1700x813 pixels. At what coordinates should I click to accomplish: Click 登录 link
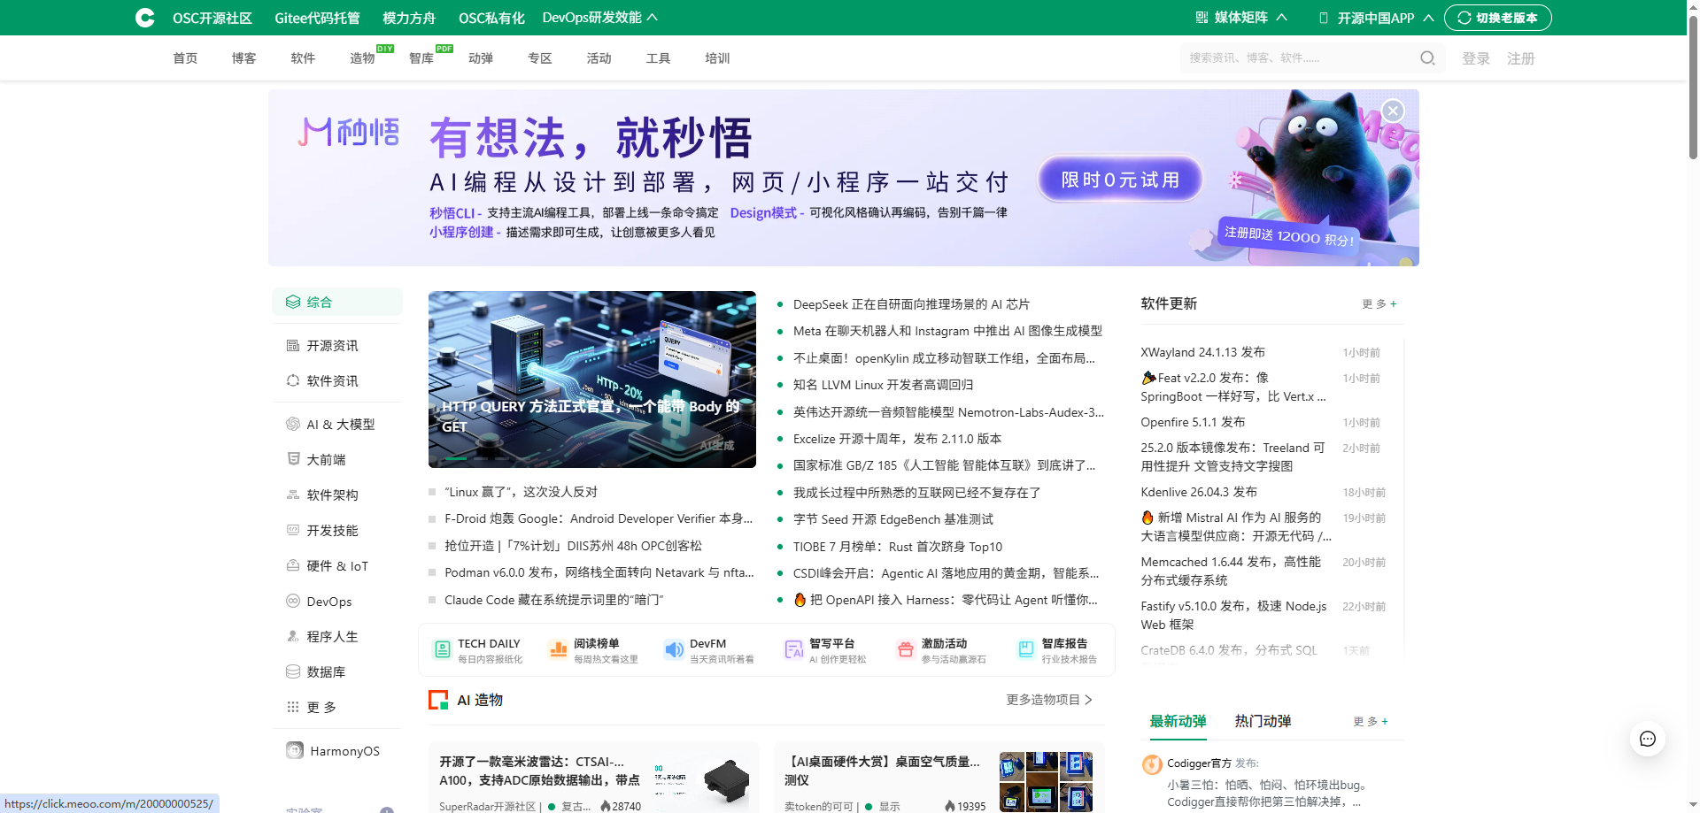[x=1476, y=58]
